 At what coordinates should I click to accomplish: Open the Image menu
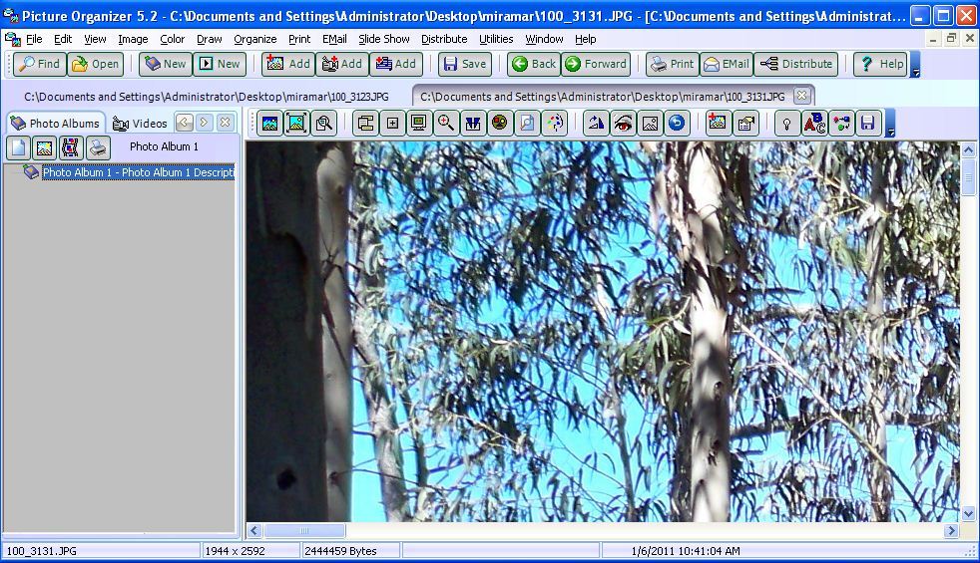[x=133, y=39]
